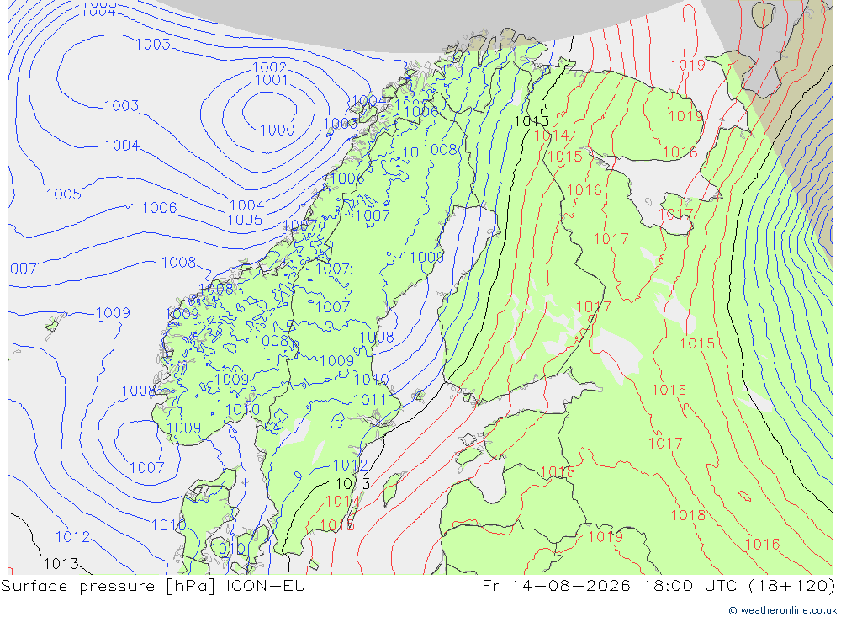
Task: Click the 1001 isobar label
Action: [x=272, y=81]
